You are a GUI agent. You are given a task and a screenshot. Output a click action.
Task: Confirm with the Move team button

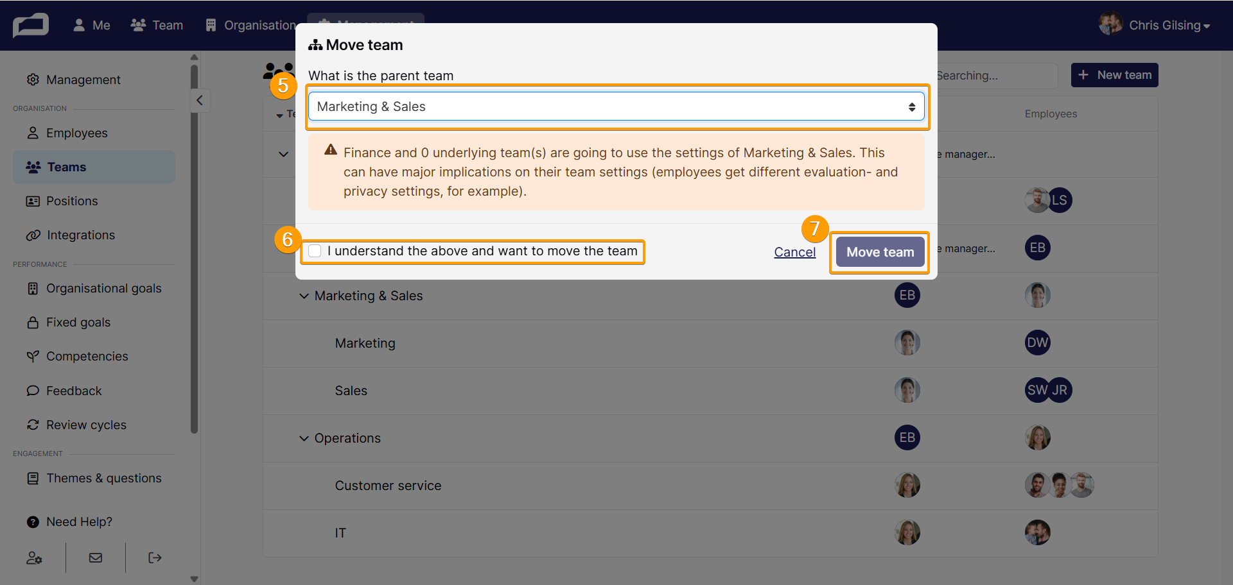[x=880, y=252]
